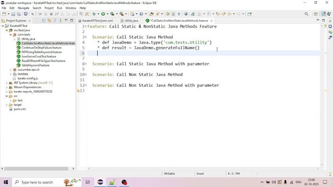The width and height of the screenshot is (333, 187).
Task: Click the Back navigation arrow icon
Action: click(x=229, y=14)
